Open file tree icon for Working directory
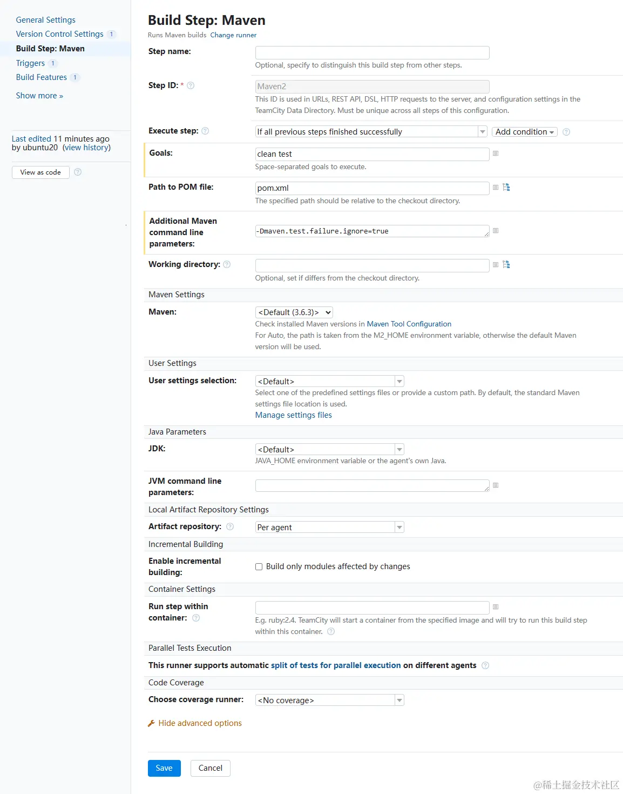The image size is (623, 794). point(506,265)
